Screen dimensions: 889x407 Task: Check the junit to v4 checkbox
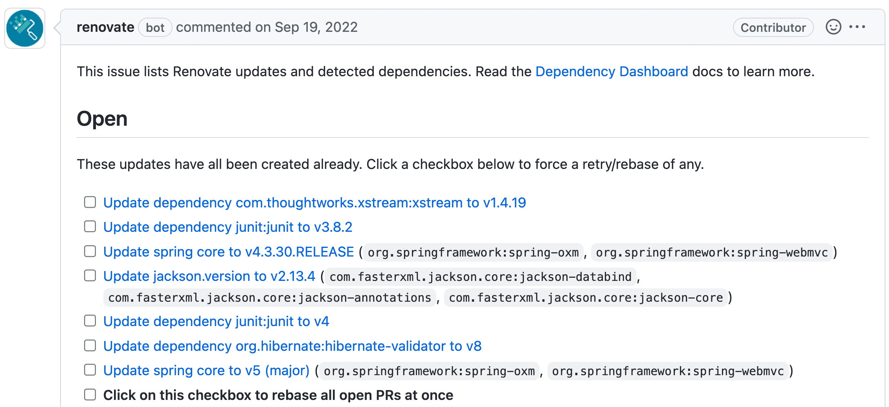click(90, 321)
